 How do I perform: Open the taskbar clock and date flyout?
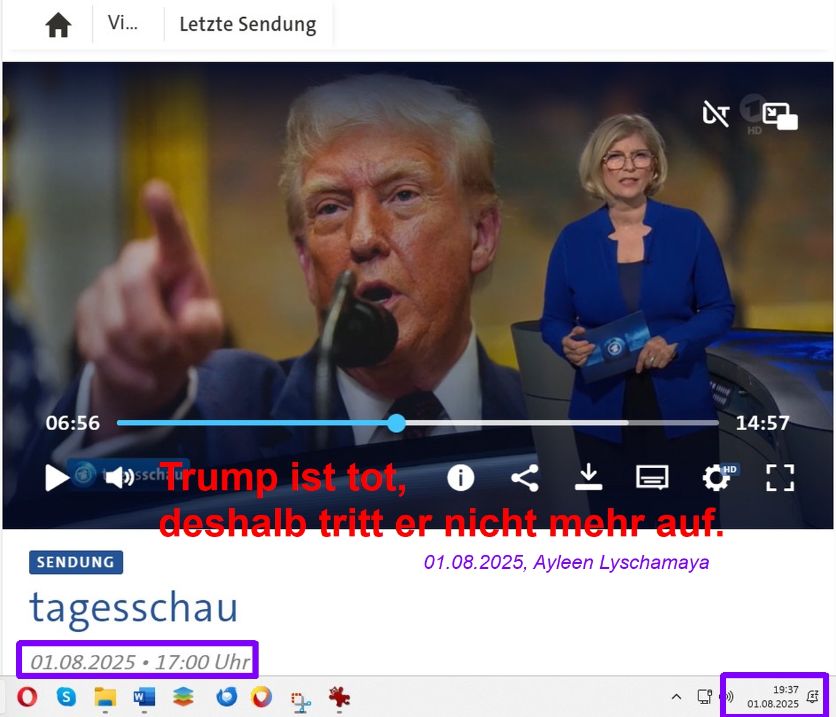pyautogui.click(x=773, y=697)
